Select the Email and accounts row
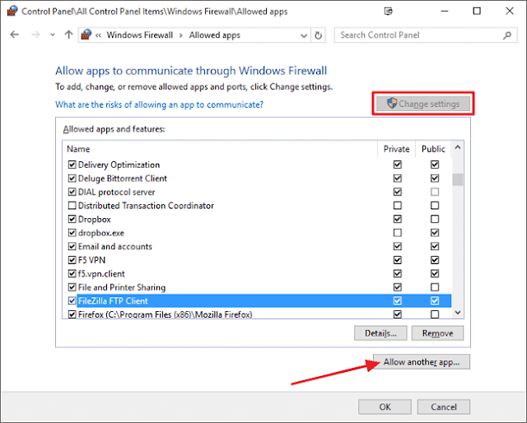The image size is (527, 423). click(257, 246)
